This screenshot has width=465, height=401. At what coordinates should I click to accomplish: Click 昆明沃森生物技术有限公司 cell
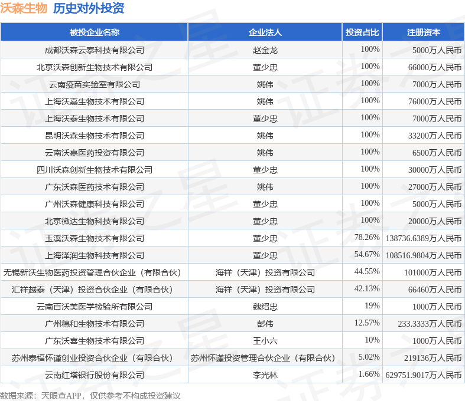click(x=95, y=136)
